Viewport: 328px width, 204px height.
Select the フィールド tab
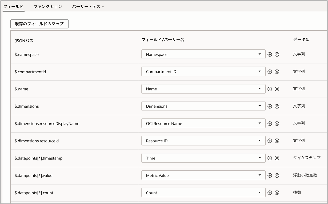(x=13, y=6)
